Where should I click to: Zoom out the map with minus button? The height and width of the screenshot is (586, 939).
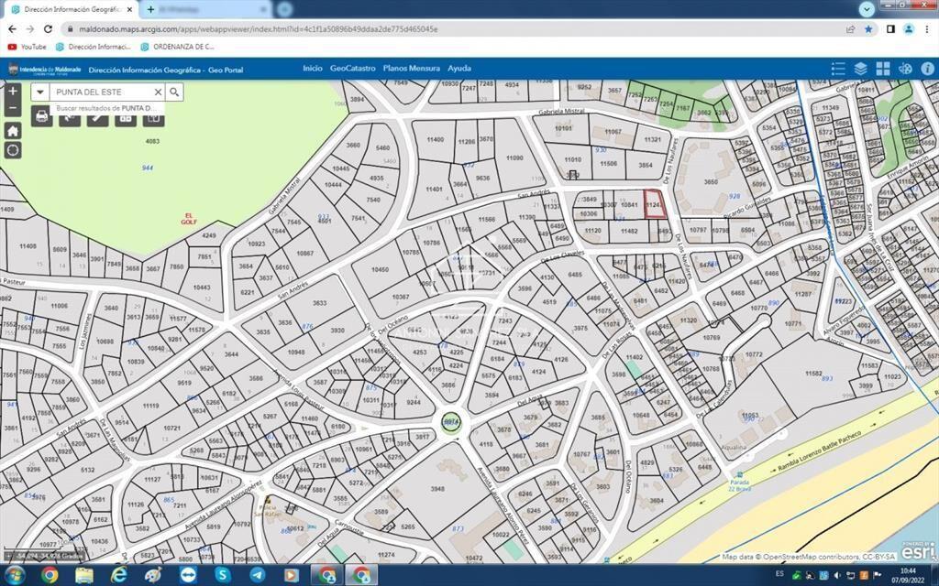(x=13, y=108)
